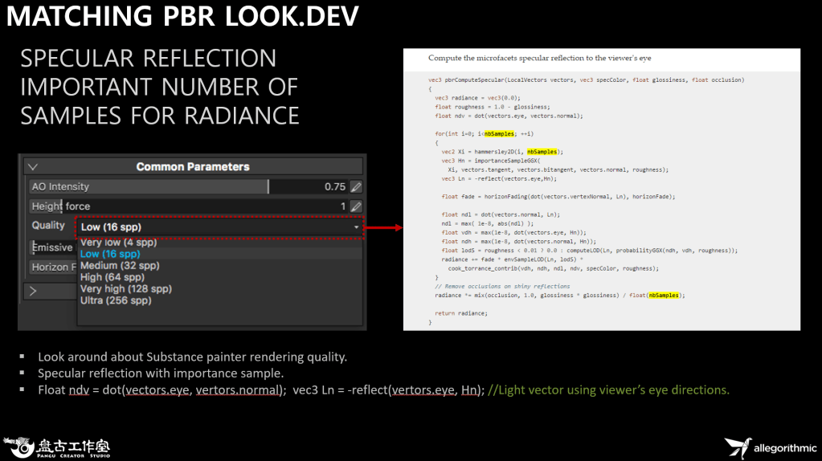Click the pbrComputeSpecular code screenshot

[x=601, y=189]
